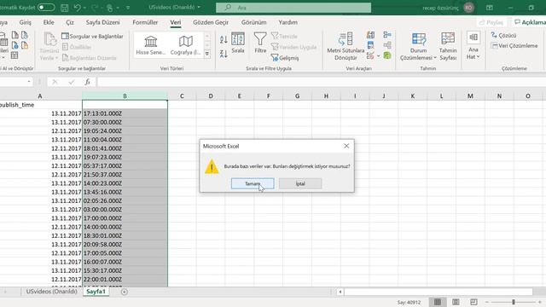
Task: Click the Ara search box
Action: 293,8
